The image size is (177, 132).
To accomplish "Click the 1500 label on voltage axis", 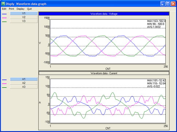I will (47, 18).
